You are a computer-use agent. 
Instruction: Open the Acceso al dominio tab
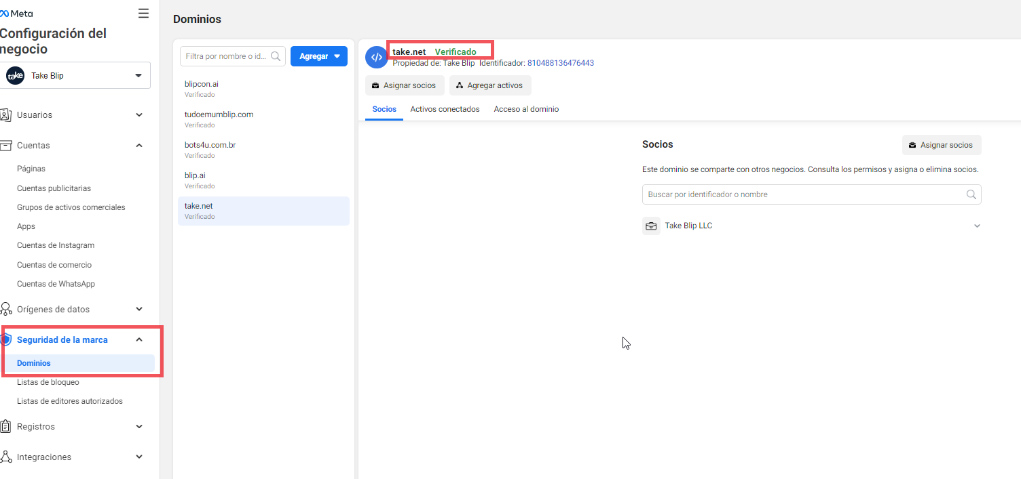(x=526, y=109)
